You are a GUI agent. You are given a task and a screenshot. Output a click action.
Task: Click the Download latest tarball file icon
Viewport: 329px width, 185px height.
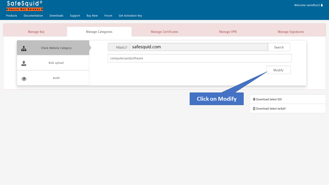click(x=254, y=108)
